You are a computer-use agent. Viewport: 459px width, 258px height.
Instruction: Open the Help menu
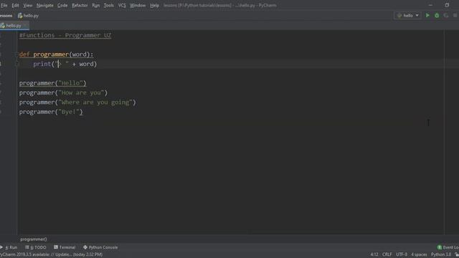[154, 5]
